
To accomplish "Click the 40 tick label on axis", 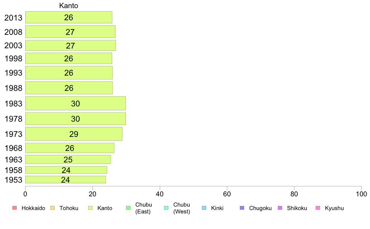I will pos(160,194).
